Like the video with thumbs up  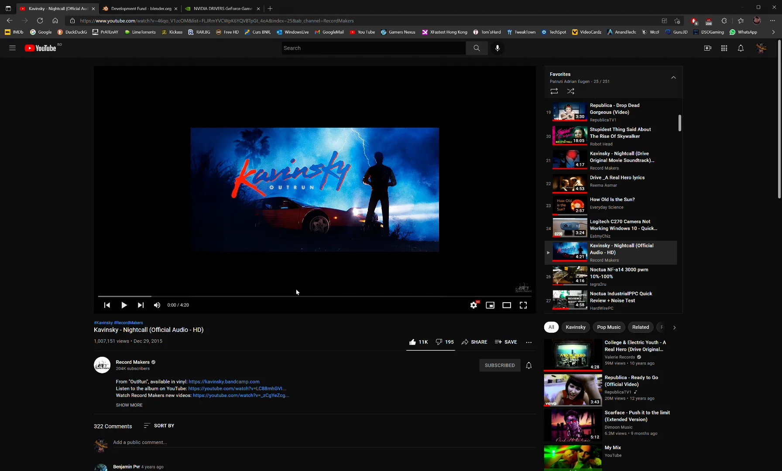418,342
